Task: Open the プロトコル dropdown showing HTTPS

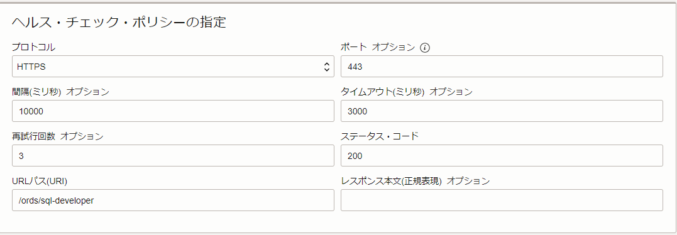Action: click(x=173, y=67)
